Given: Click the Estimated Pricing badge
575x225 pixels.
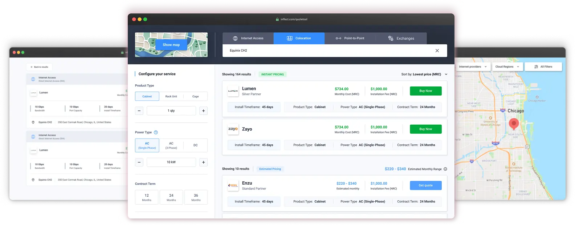Looking at the screenshot, I should pyautogui.click(x=270, y=169).
